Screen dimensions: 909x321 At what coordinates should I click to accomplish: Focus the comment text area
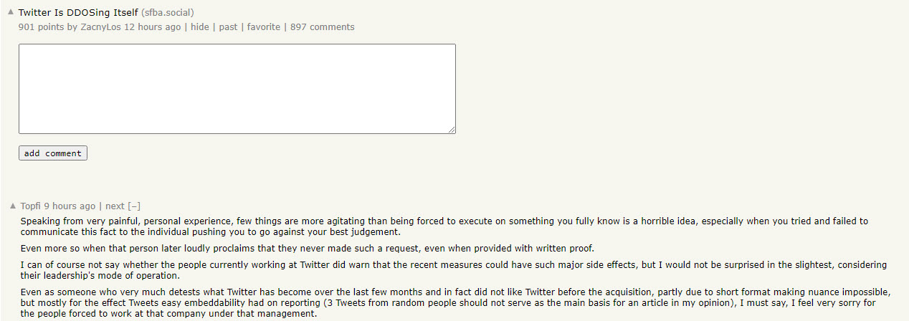pyautogui.click(x=237, y=88)
